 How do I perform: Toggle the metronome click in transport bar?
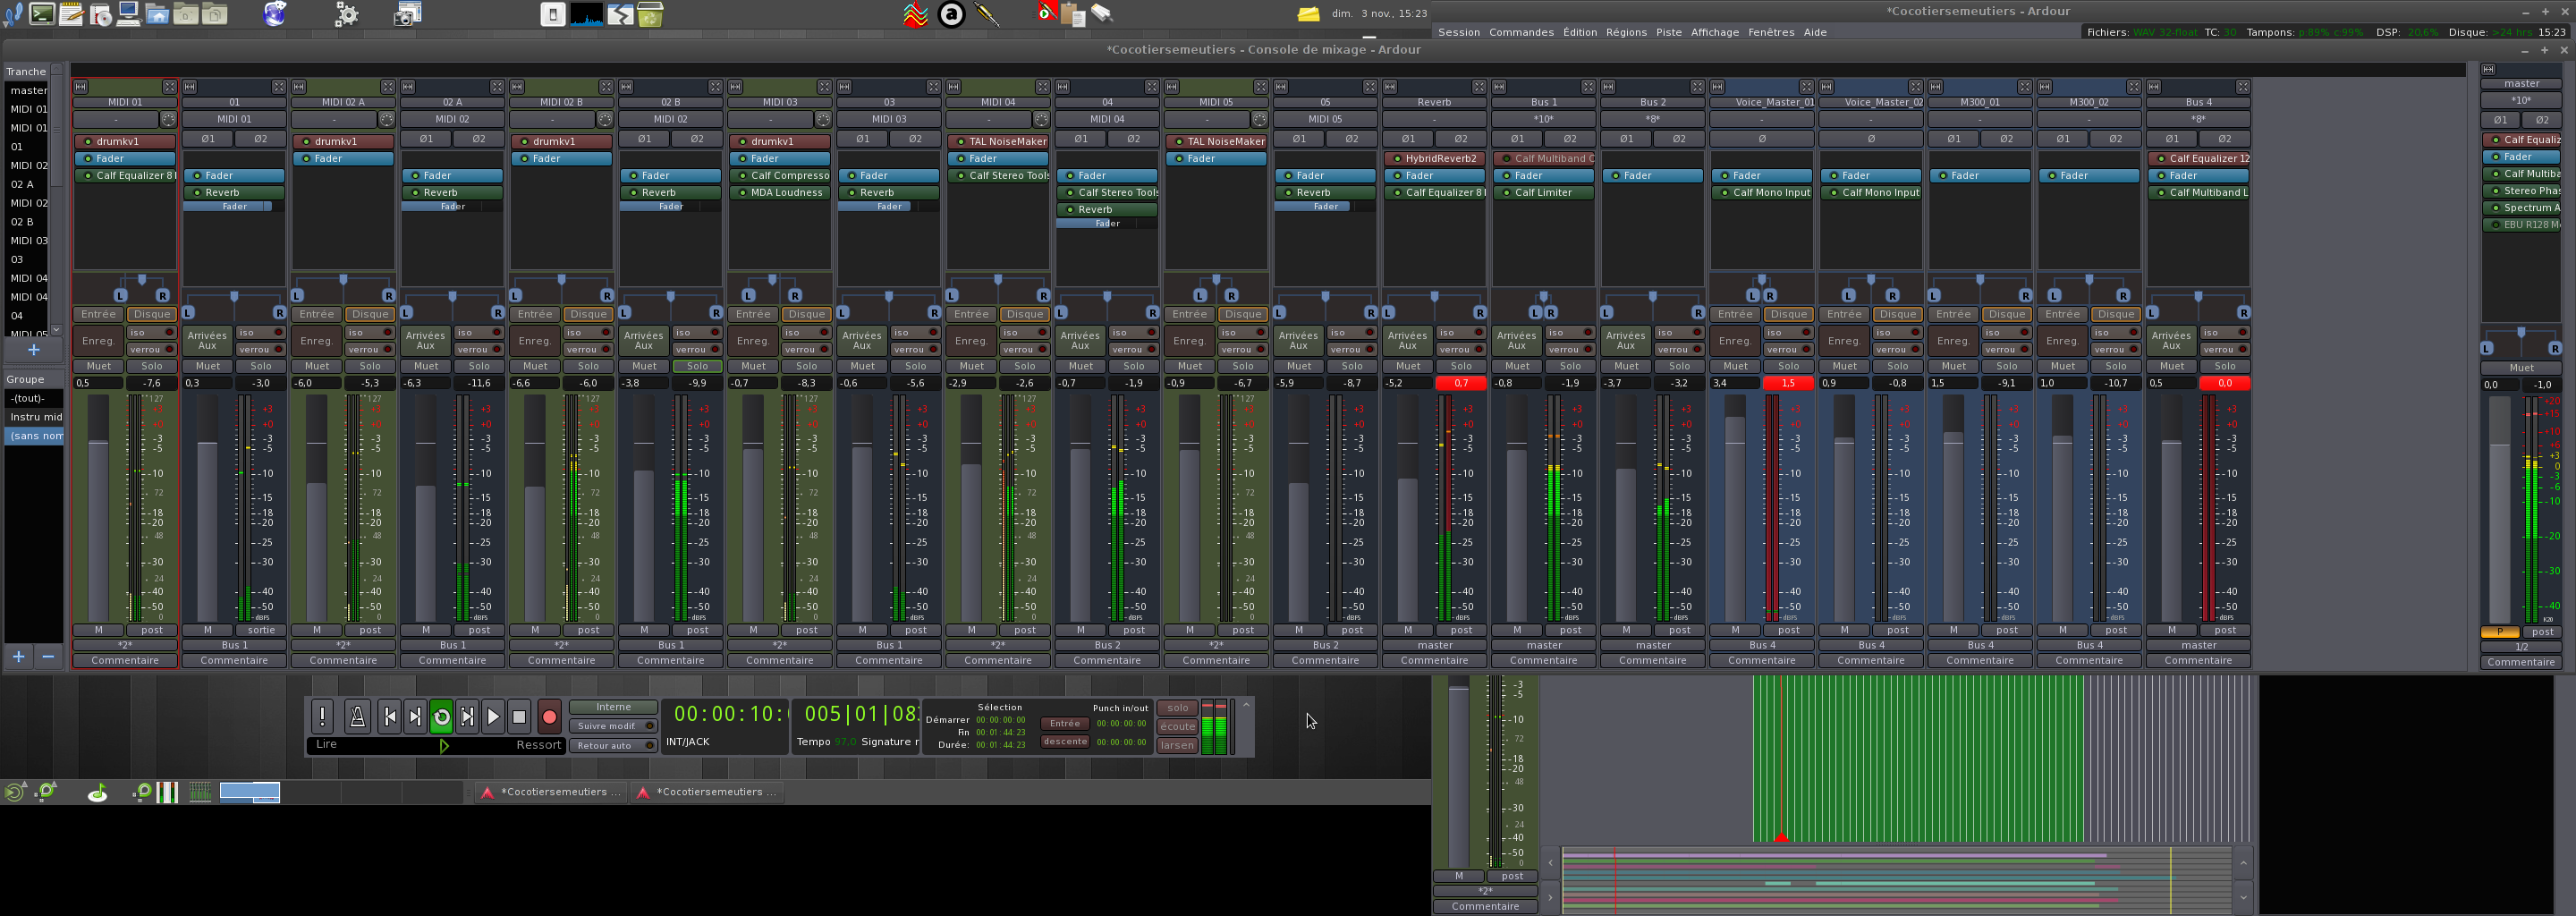coord(357,716)
